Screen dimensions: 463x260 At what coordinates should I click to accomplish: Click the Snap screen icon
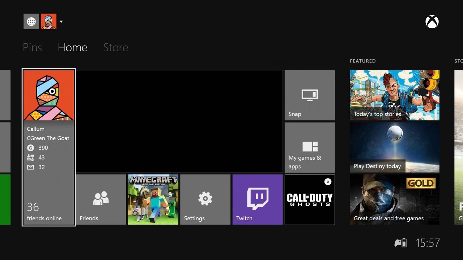coord(310,95)
